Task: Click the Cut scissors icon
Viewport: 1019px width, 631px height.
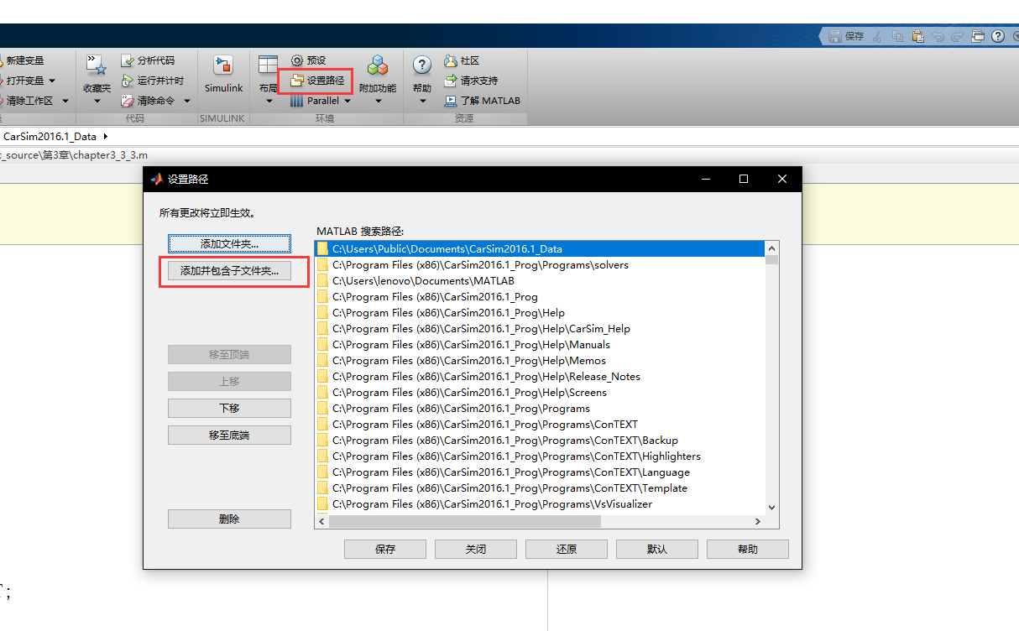Action: (877, 36)
